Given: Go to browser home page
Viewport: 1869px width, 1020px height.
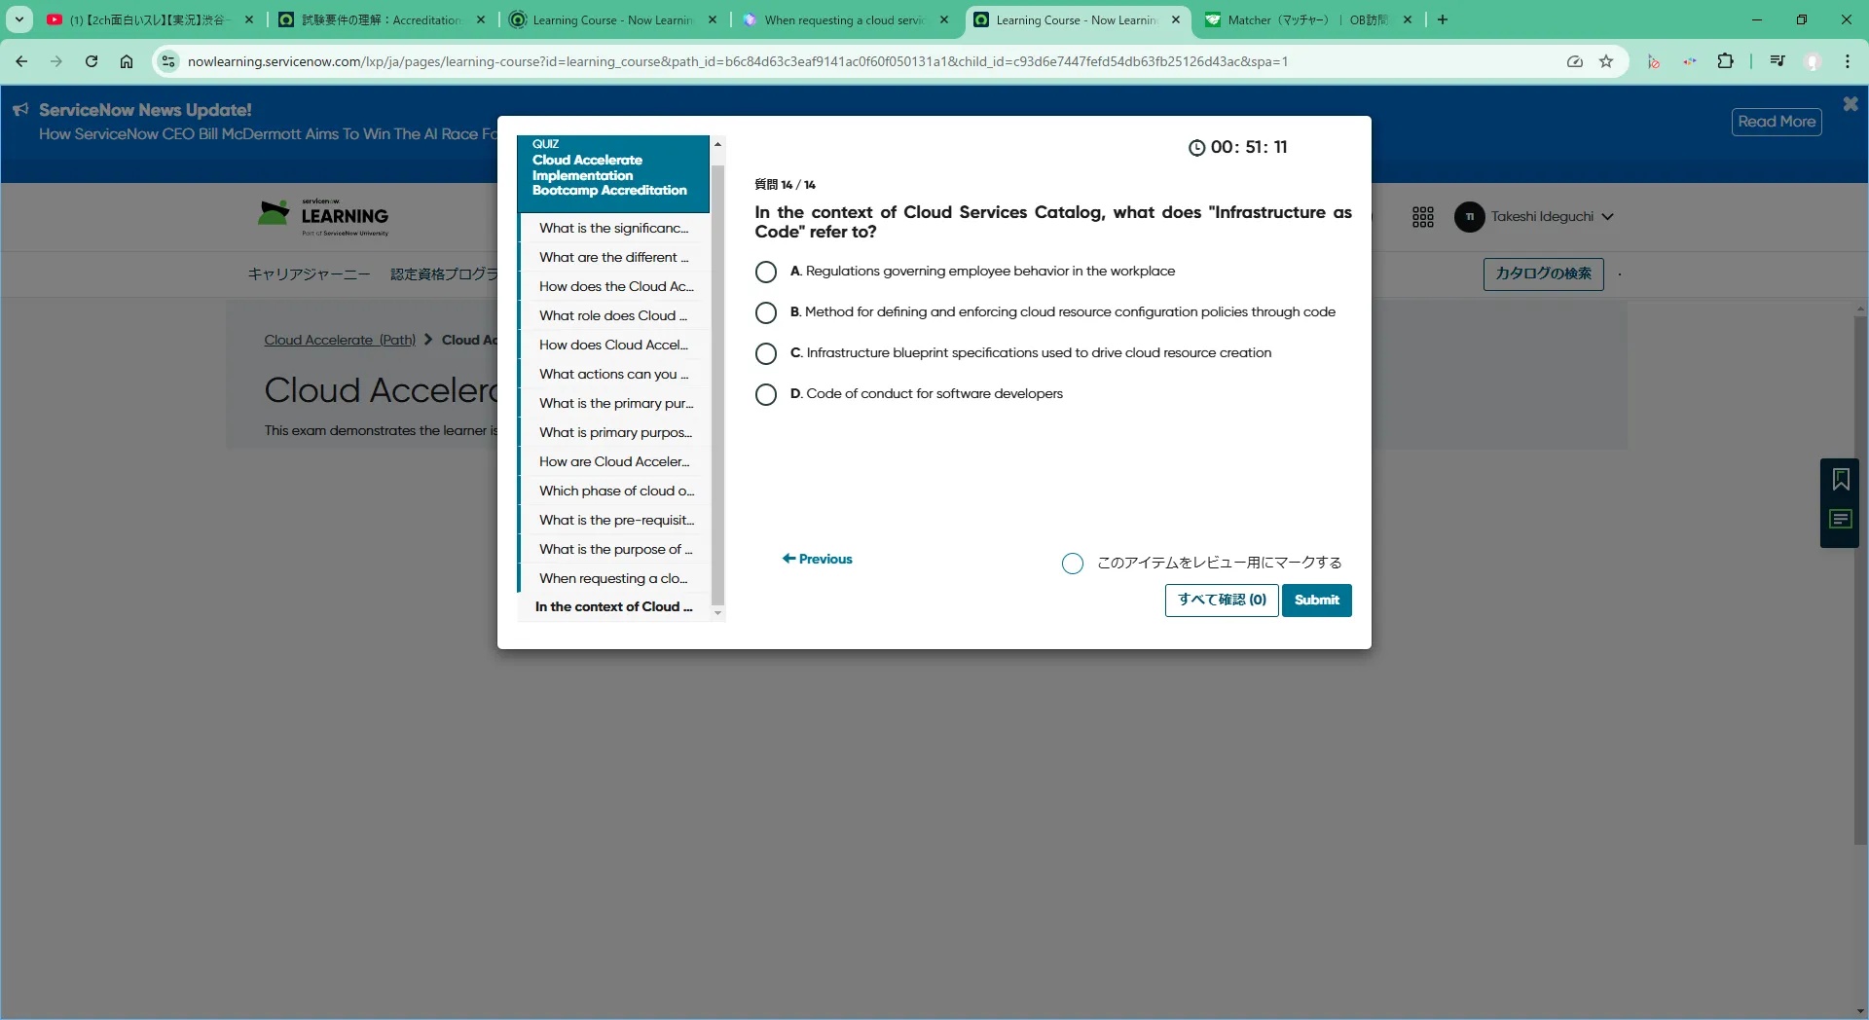Looking at the screenshot, I should pos(127,61).
